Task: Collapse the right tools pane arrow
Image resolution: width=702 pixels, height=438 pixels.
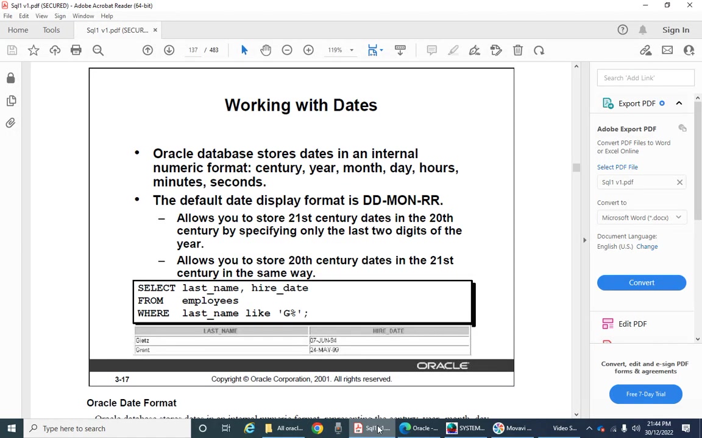Action: (584, 240)
